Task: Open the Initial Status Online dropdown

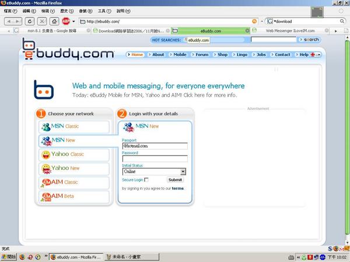Action: 154,172
